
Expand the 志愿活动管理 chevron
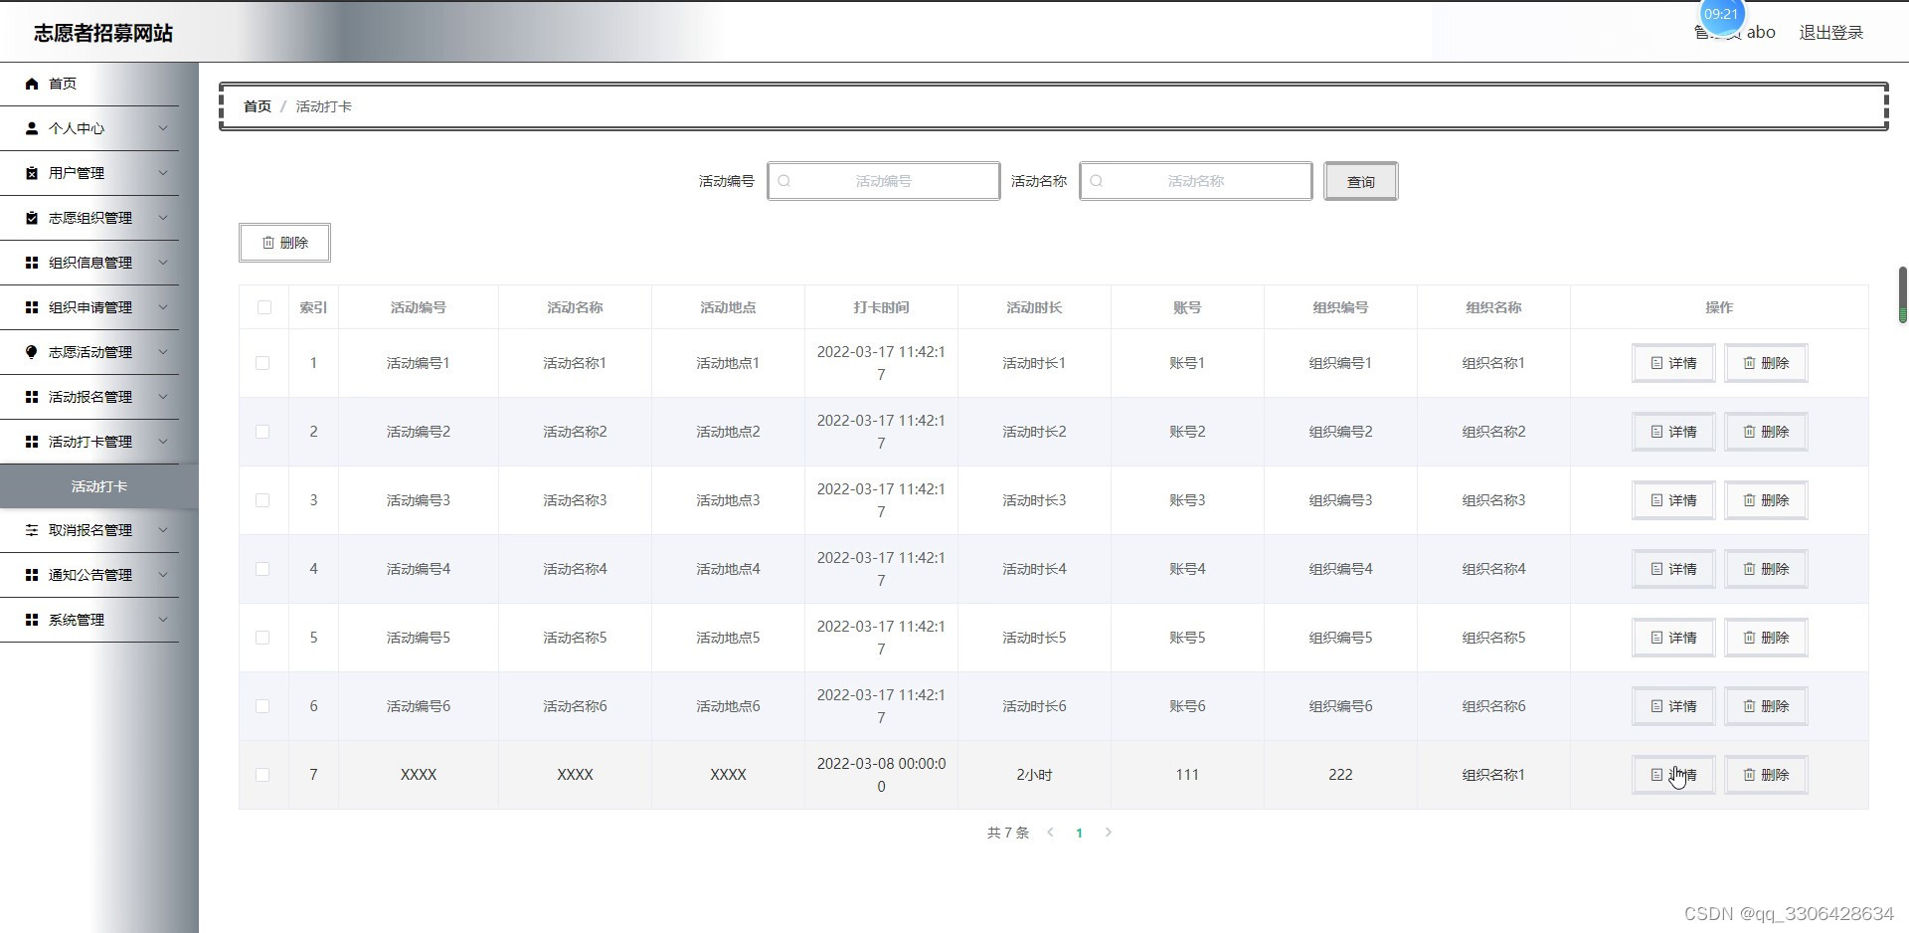163,352
